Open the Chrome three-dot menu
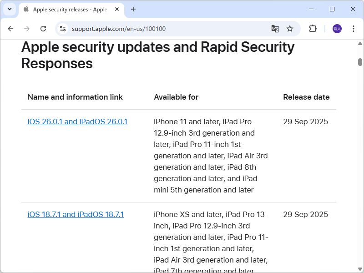 point(354,28)
